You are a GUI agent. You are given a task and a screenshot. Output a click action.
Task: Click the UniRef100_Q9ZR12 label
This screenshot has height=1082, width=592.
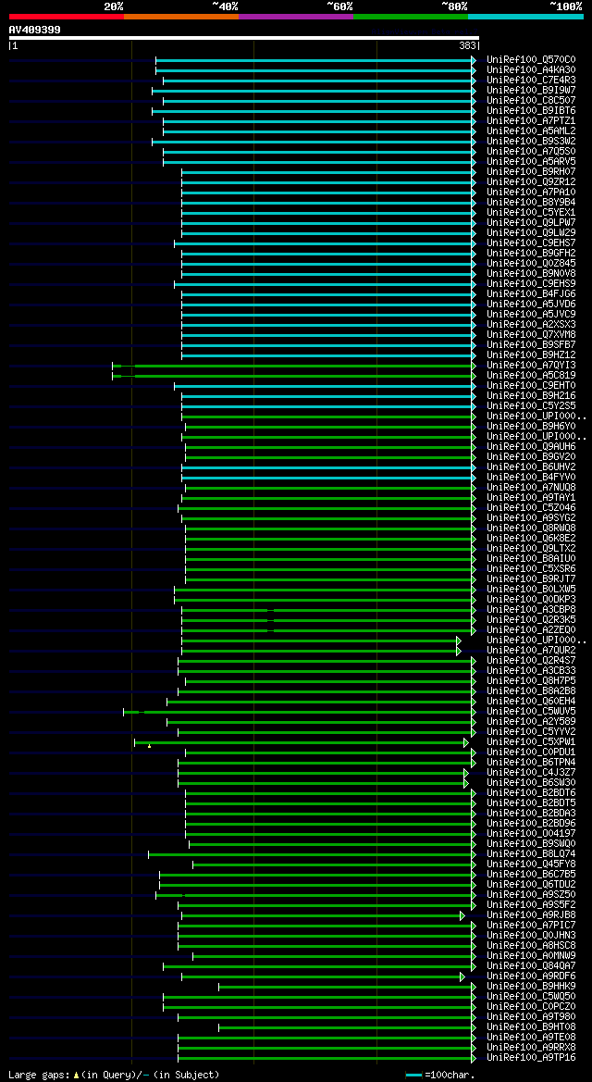[x=531, y=181]
